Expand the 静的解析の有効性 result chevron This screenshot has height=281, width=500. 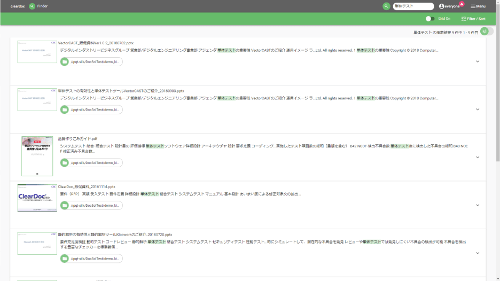pyautogui.click(x=478, y=253)
